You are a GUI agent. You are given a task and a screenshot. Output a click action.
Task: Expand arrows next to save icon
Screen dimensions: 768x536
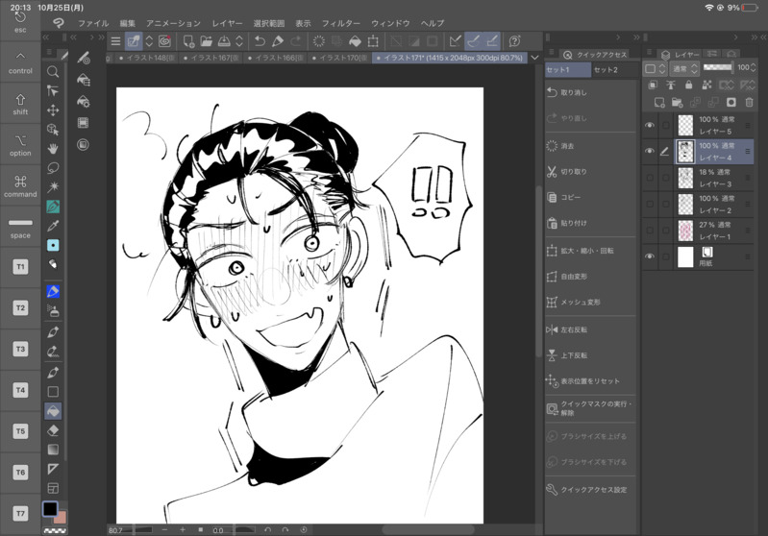point(239,41)
